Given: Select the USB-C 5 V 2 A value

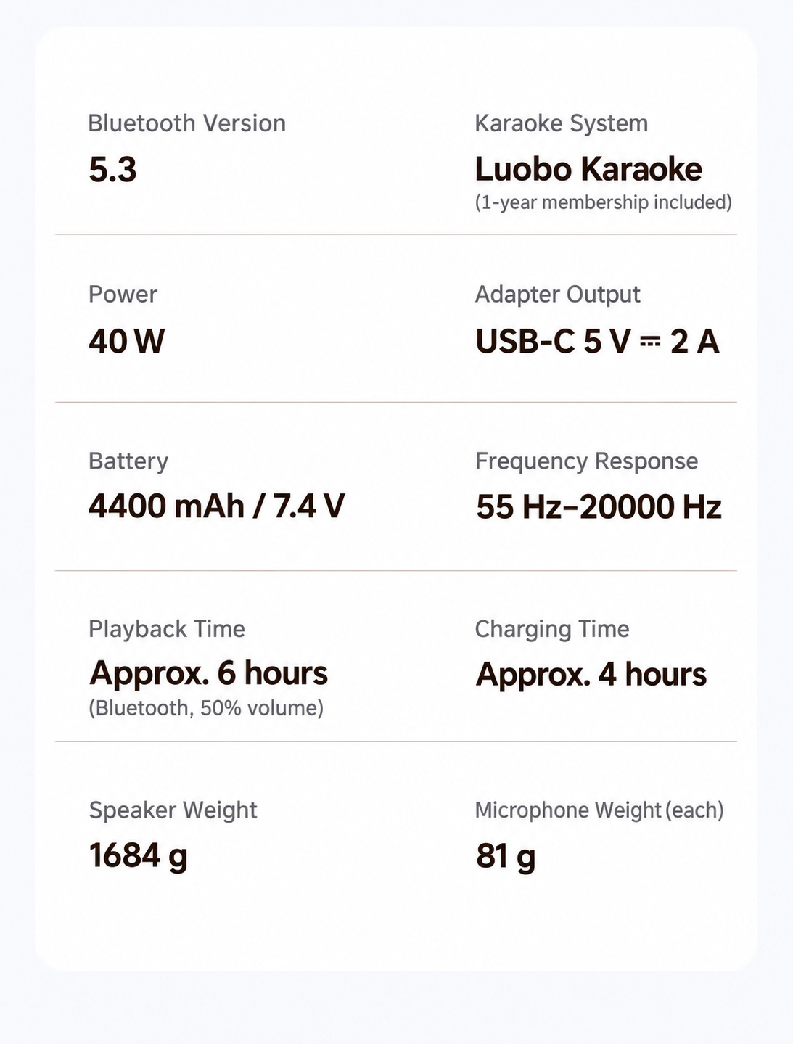Looking at the screenshot, I should pyautogui.click(x=597, y=341).
